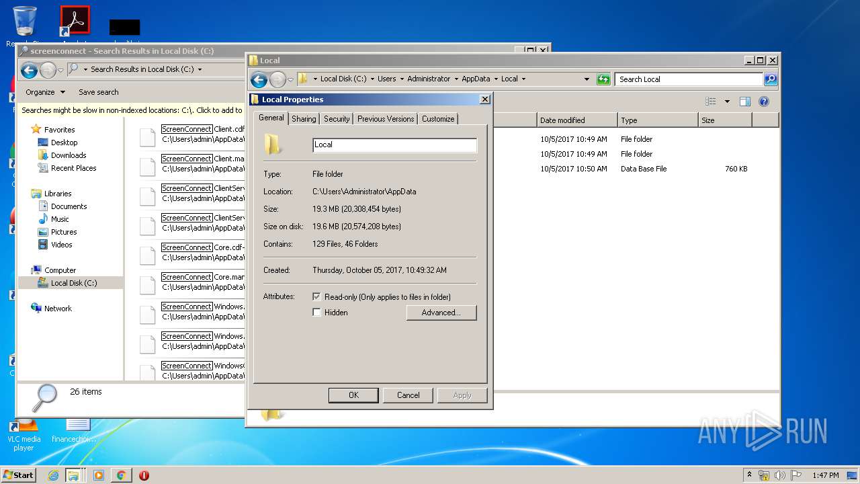Screen dimensions: 860x484
Task: Change the view using the view icon
Action: 711,102
